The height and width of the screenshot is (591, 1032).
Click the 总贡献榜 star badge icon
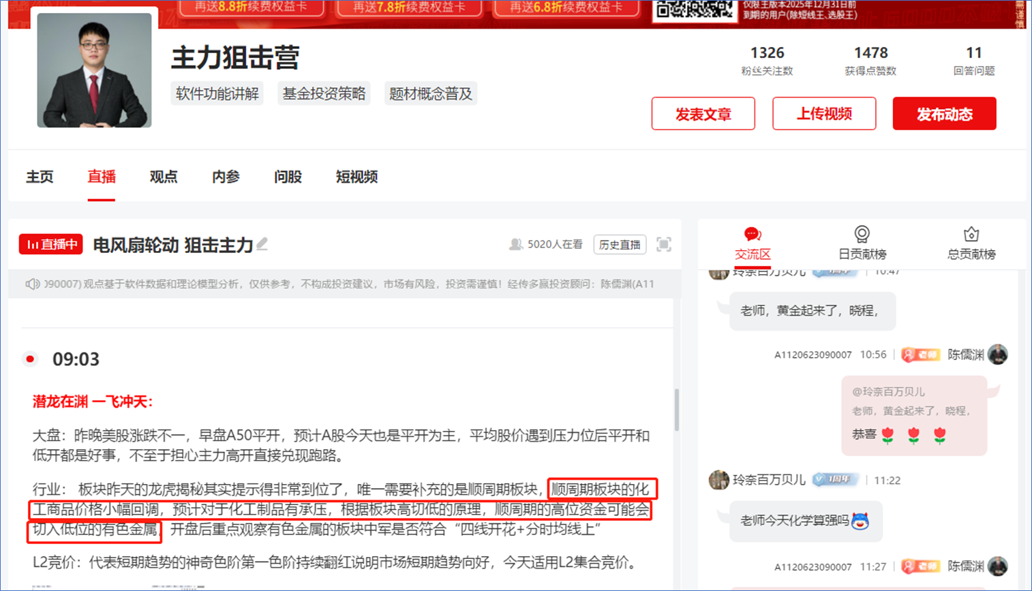coord(971,234)
